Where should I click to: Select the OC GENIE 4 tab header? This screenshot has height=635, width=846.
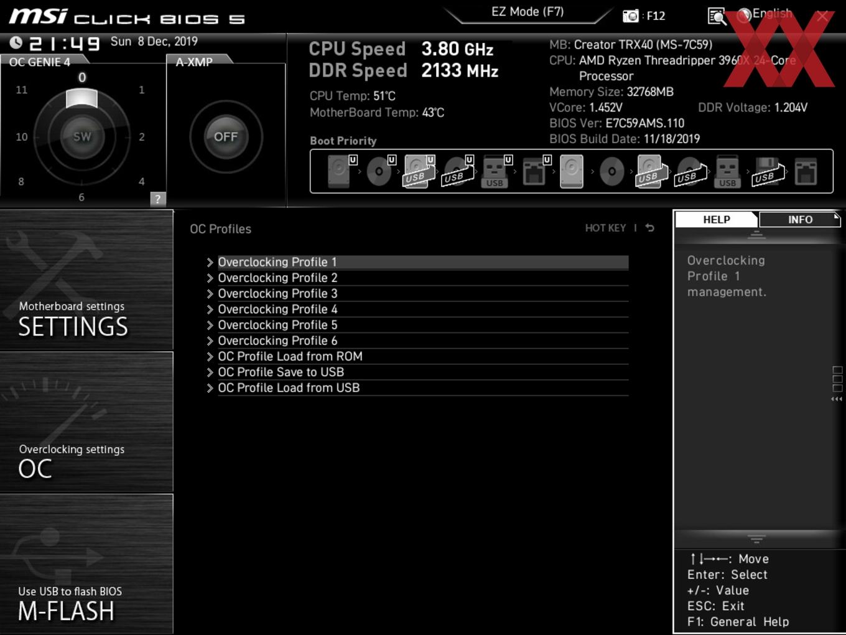(40, 62)
